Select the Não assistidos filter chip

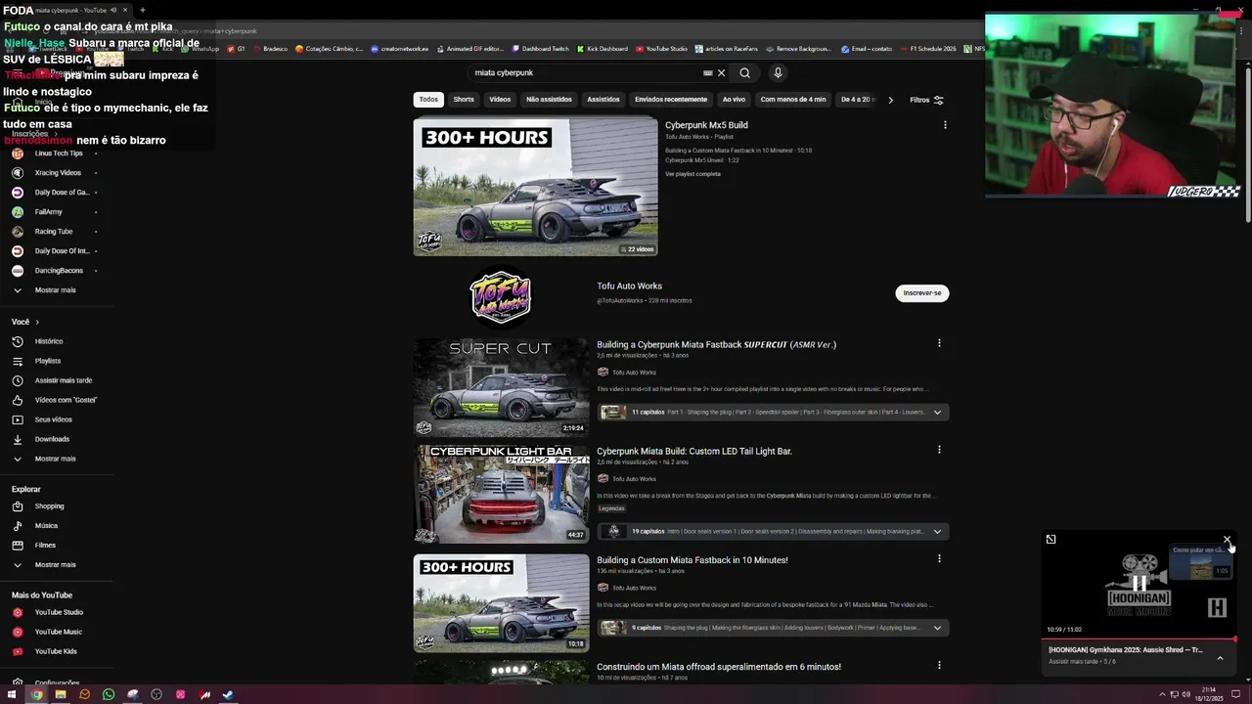549,100
